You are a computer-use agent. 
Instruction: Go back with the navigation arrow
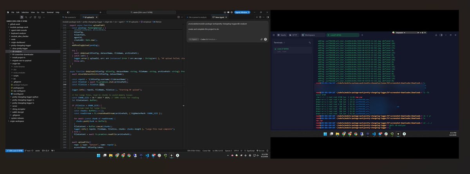pyautogui.click(x=101, y=12)
